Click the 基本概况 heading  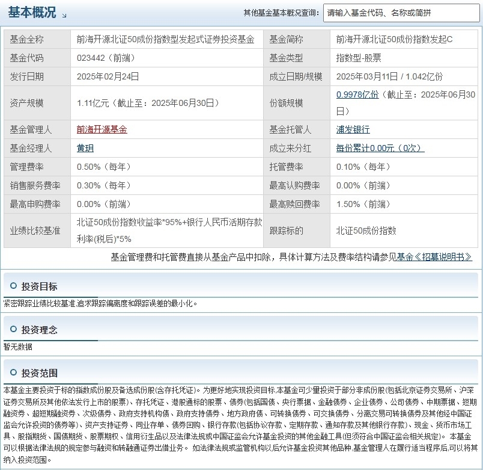[32, 13]
